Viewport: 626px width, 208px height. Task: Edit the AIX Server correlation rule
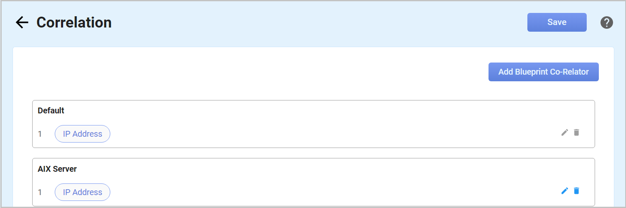565,191
